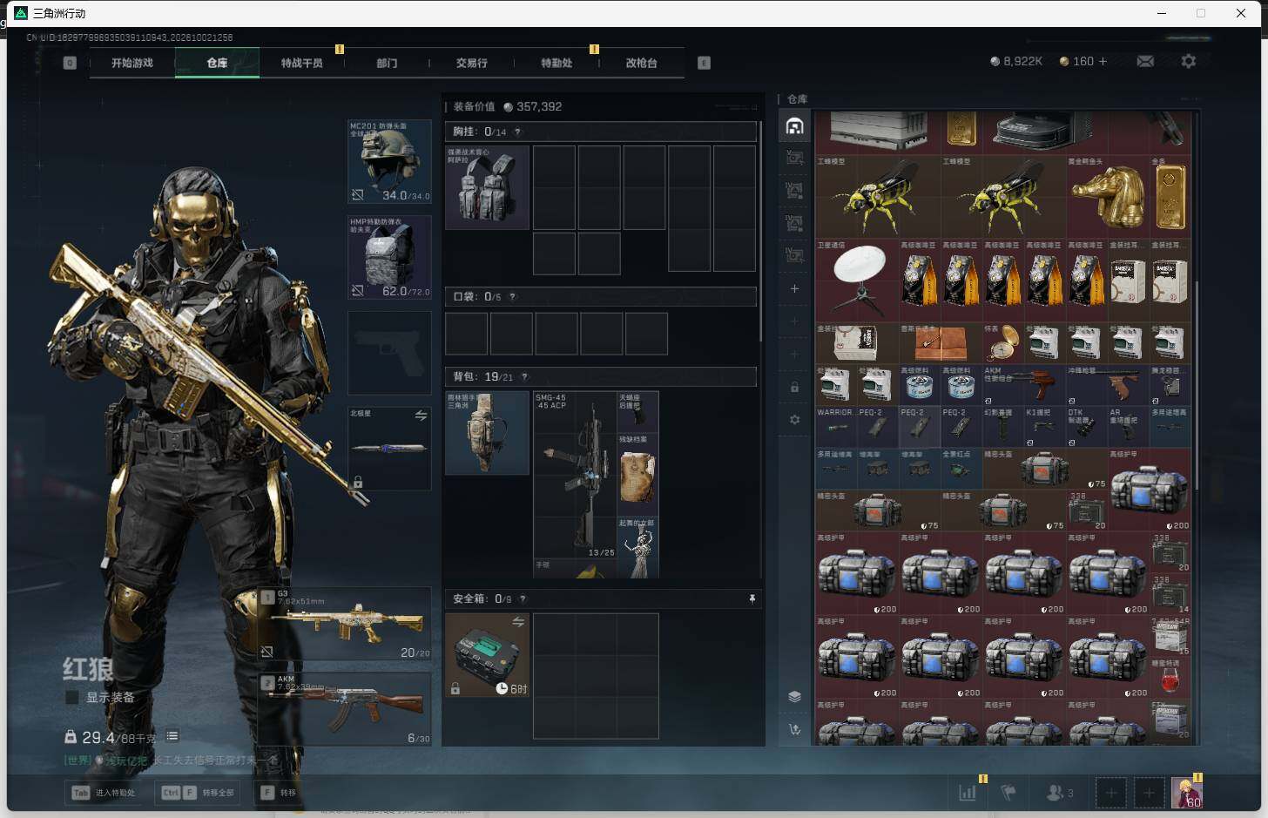
Task: Click the equipment panel scrollbar
Action: (x=761, y=232)
